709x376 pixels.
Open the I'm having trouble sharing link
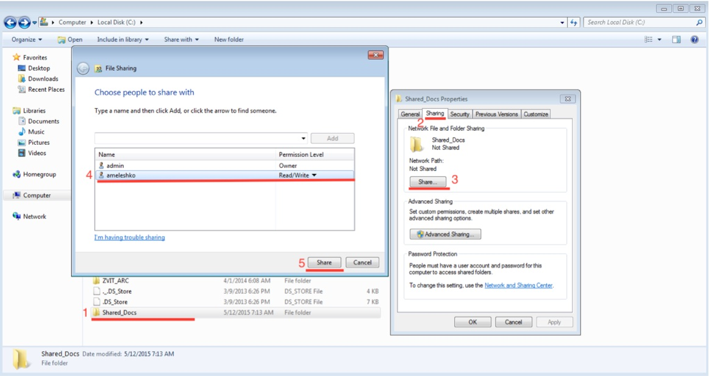[129, 237]
